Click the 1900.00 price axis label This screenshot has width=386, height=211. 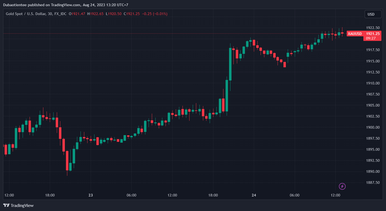coord(373,127)
